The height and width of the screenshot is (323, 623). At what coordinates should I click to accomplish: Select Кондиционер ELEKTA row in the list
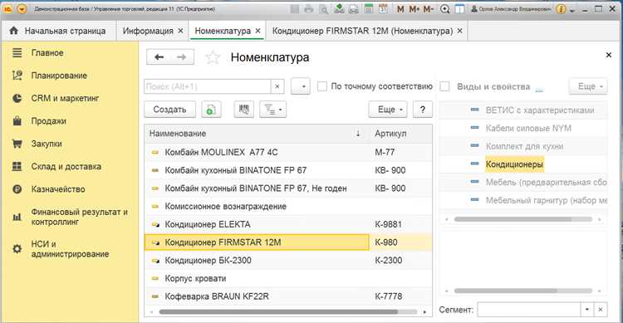pyautogui.click(x=288, y=224)
